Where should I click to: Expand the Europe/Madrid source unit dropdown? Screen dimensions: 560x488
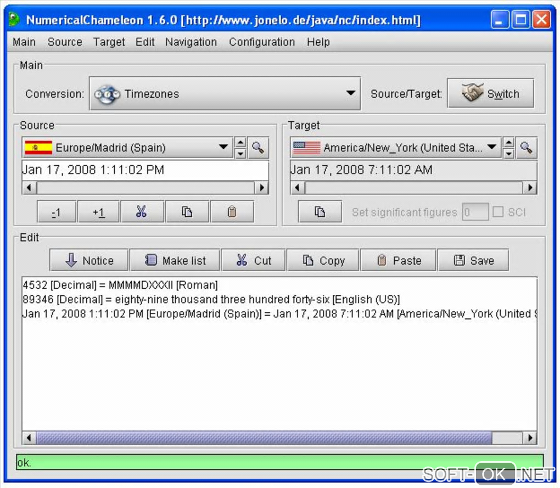tap(127, 148)
